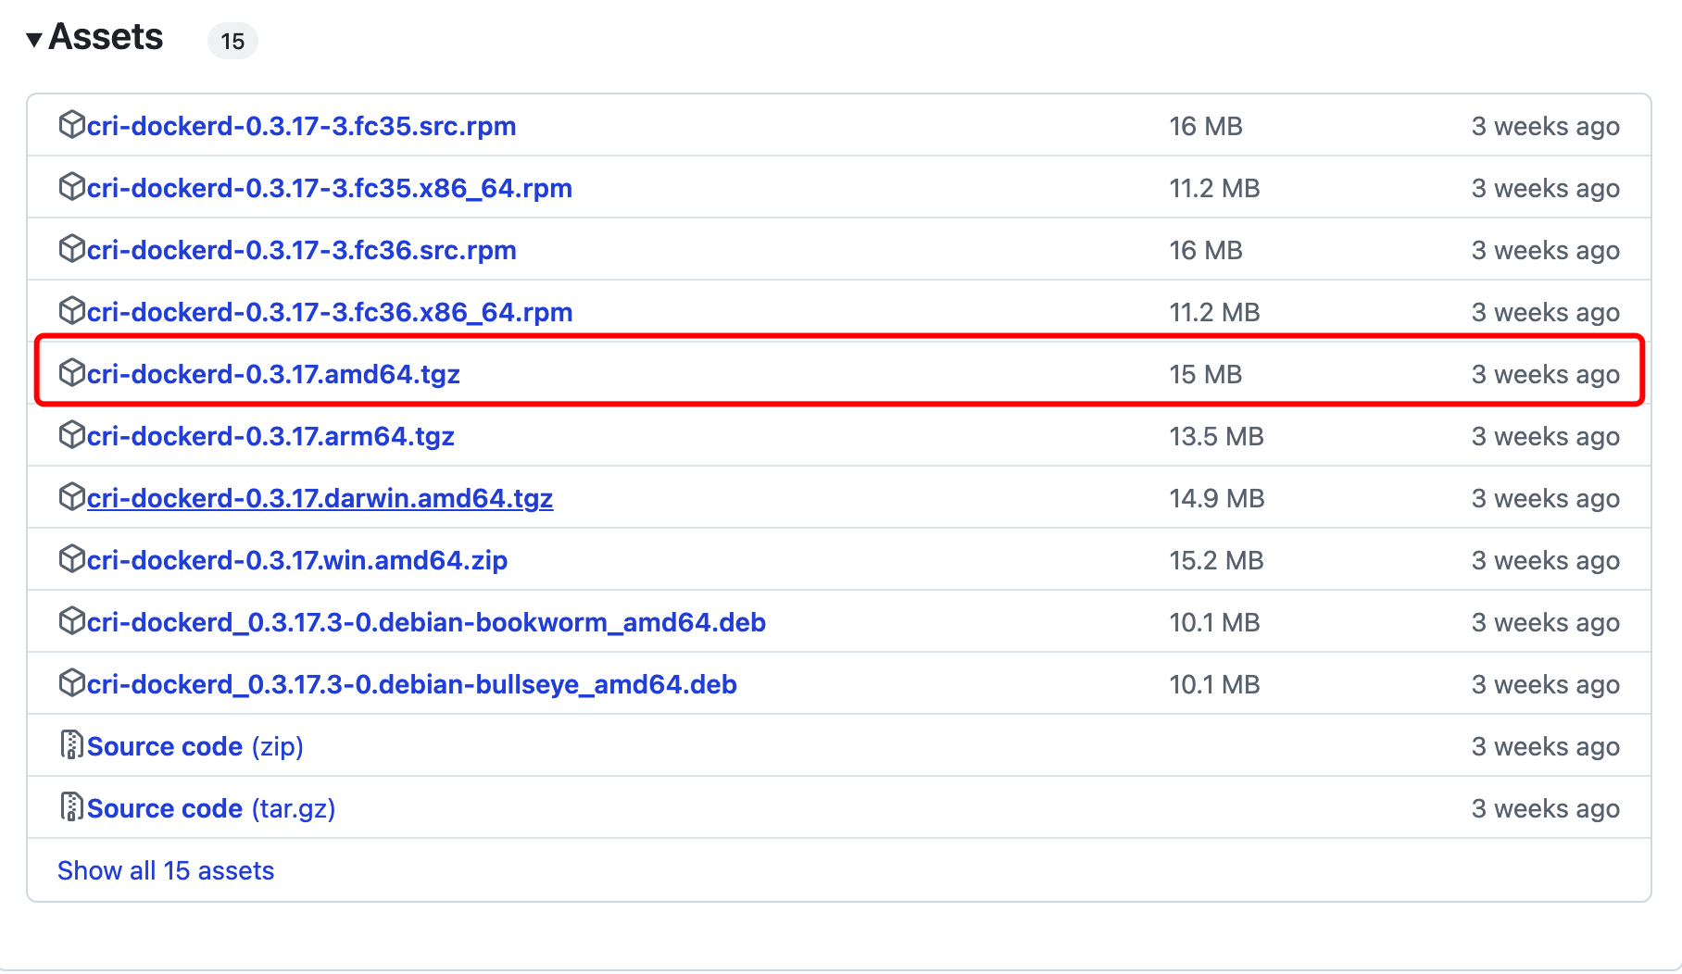Screen dimensions: 1682x974
Task: Click package icon beside cri-dockerd-0.3.17.amd64.tgz
Action: [x=71, y=373]
